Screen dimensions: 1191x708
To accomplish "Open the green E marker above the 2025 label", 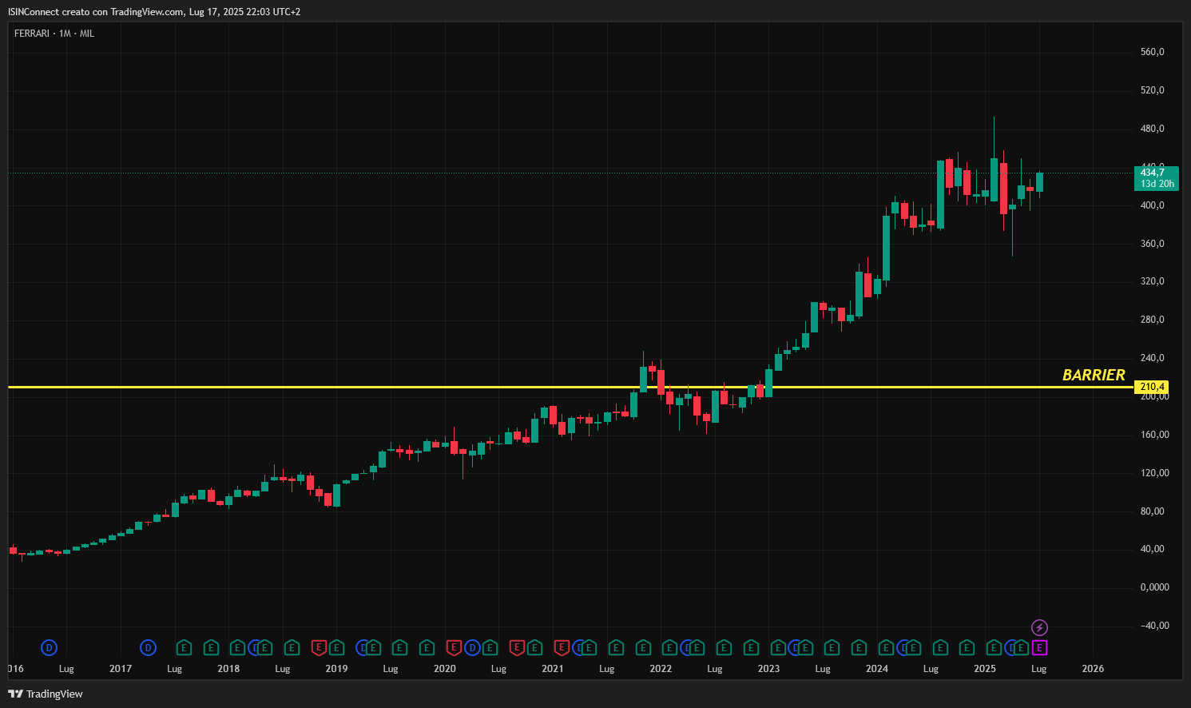I will click(x=994, y=647).
